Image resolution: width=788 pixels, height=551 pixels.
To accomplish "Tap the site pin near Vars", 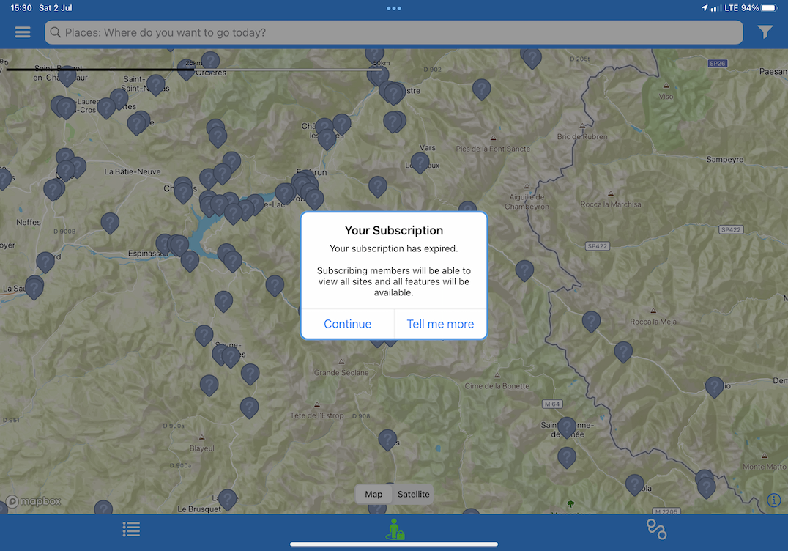I will tap(420, 161).
